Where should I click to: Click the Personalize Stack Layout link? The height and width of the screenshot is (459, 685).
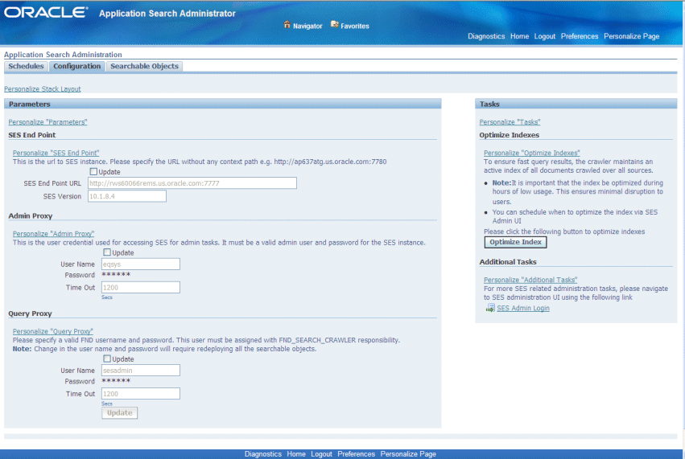(43, 89)
